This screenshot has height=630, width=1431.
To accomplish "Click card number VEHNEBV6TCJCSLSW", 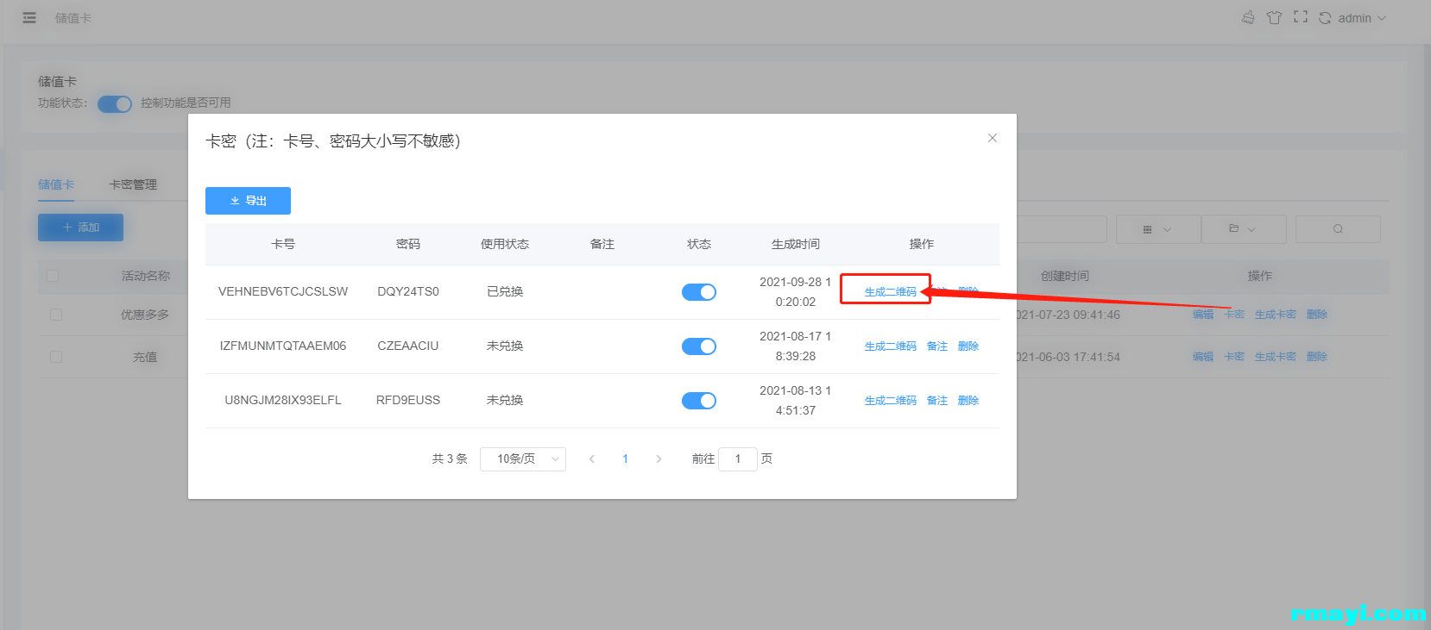I will click(283, 291).
